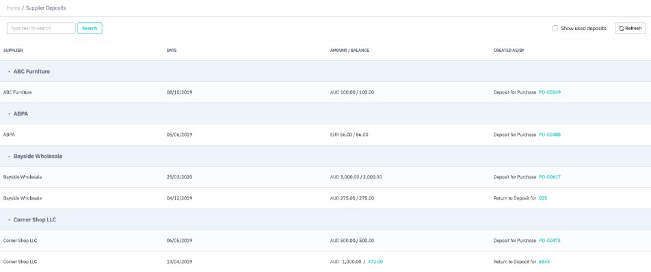Click the Refresh button
This screenshot has width=651, height=272.
[x=630, y=28]
